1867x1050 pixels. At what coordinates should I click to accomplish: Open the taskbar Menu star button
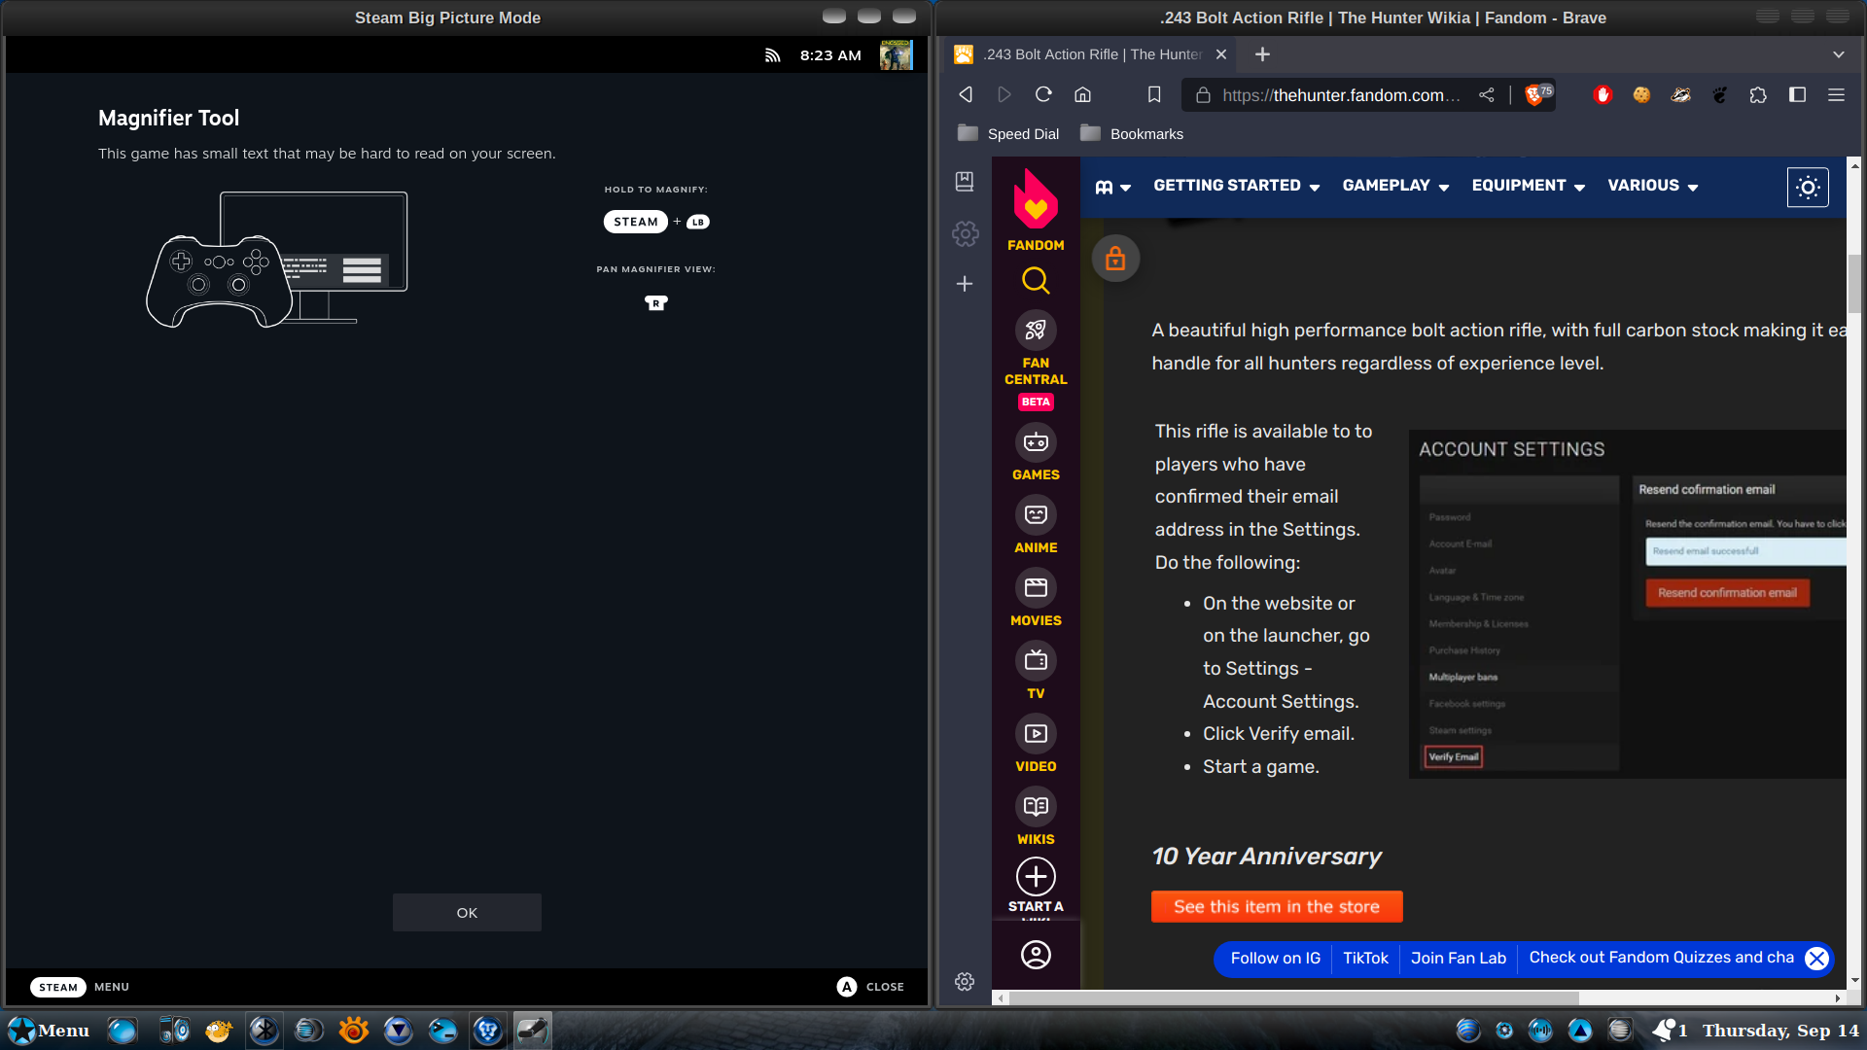pyautogui.click(x=49, y=1031)
